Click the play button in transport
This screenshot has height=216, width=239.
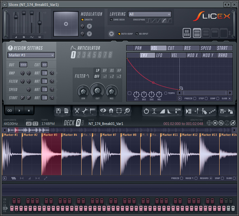pos(19,110)
